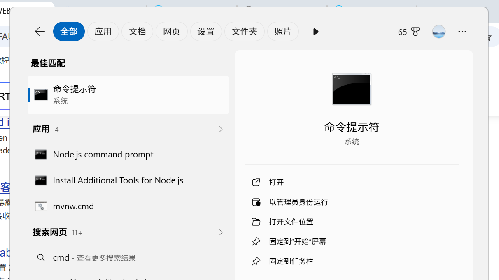The height and width of the screenshot is (280, 499).
Task: Expand the 搜索网页 section chevron
Action: [x=221, y=232]
